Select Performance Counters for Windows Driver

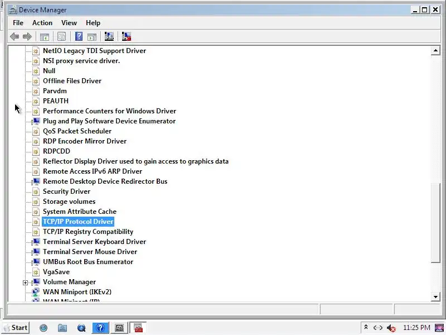tap(109, 111)
